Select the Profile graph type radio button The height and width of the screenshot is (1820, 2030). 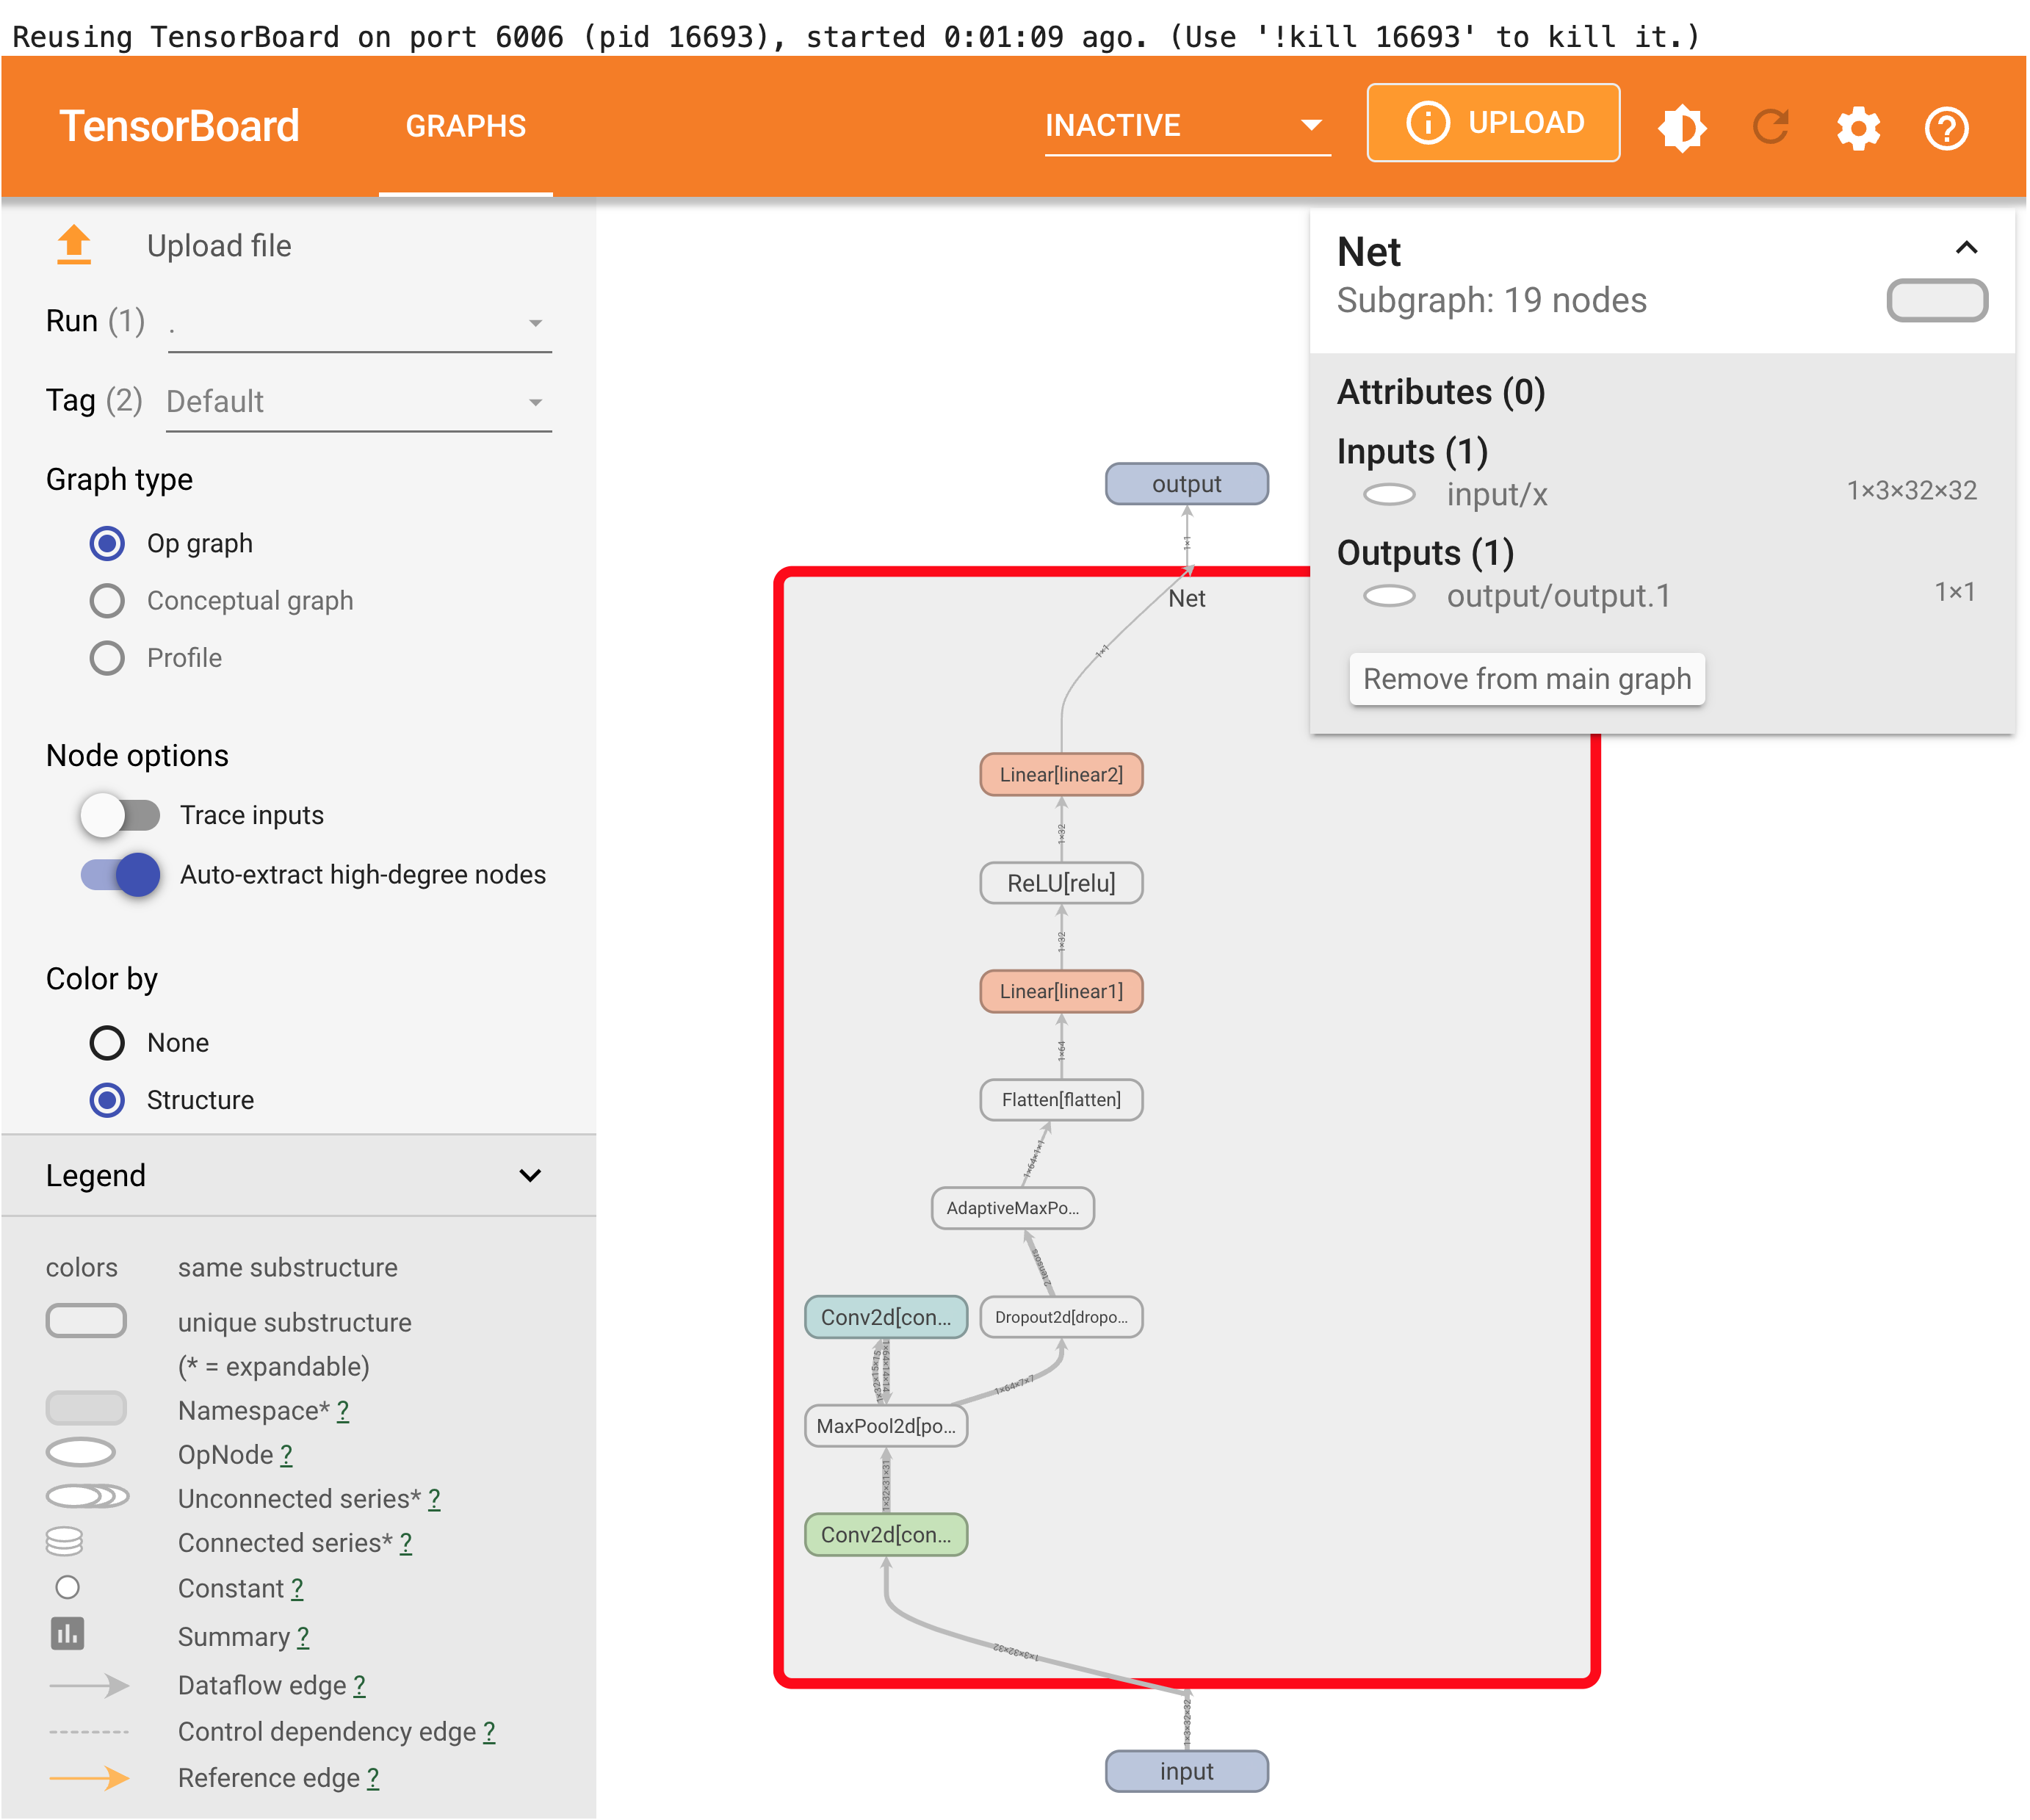107,658
